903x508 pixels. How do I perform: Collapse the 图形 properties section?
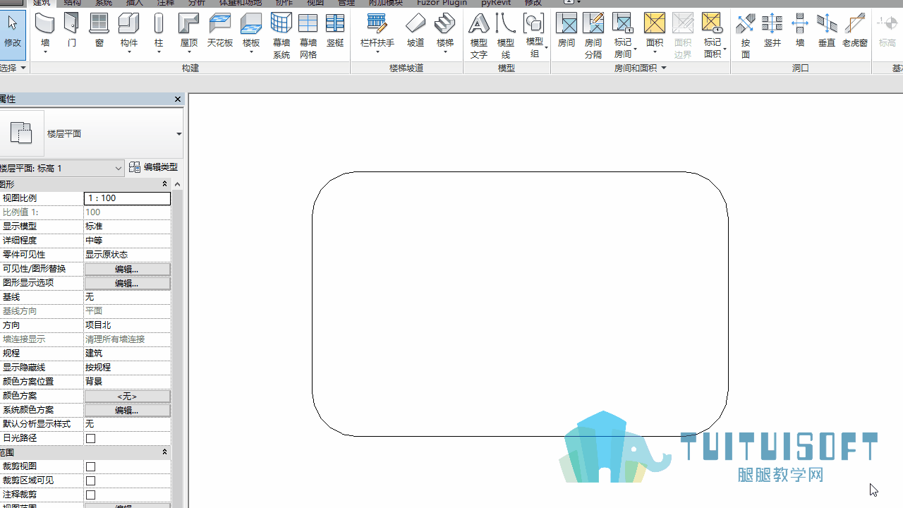(x=164, y=183)
